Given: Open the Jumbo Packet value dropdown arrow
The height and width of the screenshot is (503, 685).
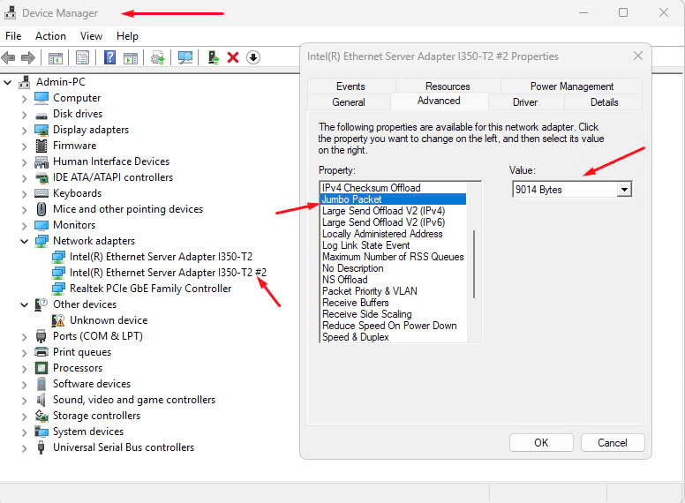Looking at the screenshot, I should tap(624, 190).
